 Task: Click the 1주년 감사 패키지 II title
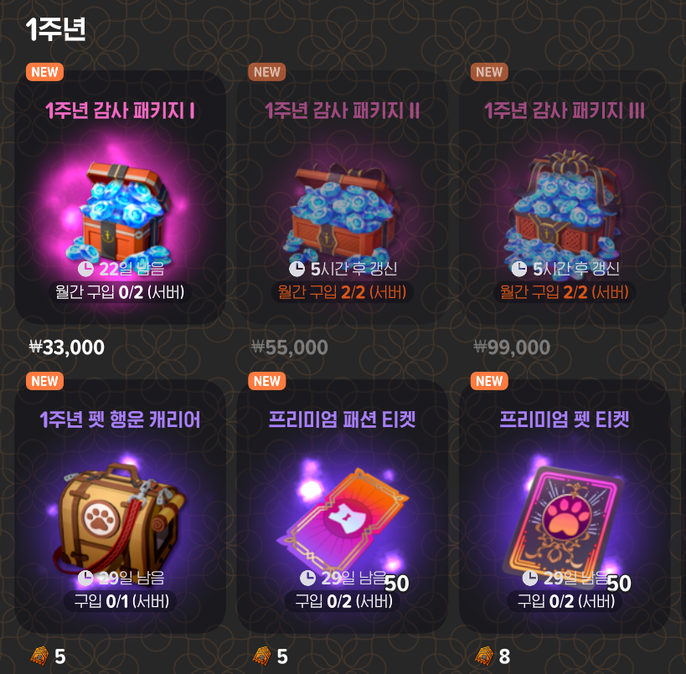click(342, 111)
